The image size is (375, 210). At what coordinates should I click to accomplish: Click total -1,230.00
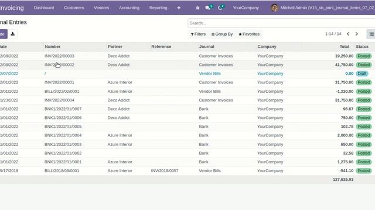tap(345, 92)
